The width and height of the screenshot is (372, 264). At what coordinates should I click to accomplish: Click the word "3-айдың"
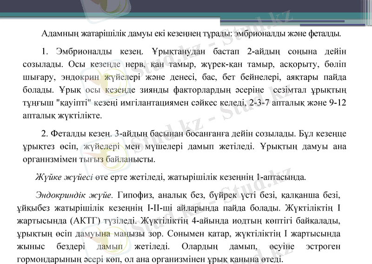(x=131, y=133)
